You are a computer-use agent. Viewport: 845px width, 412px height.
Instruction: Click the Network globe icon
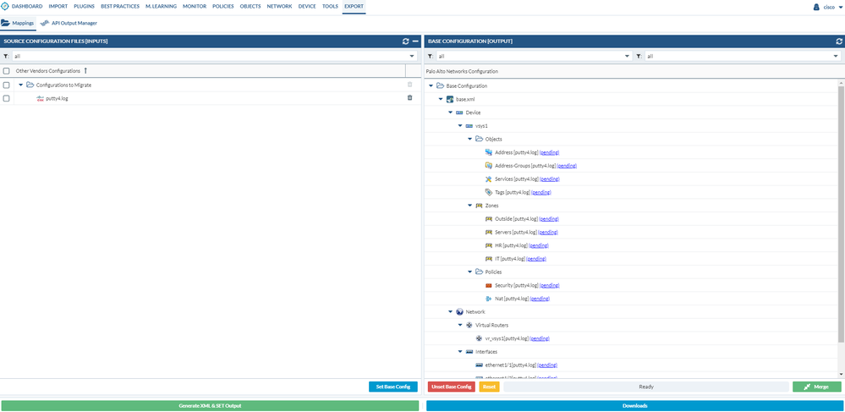coord(459,311)
